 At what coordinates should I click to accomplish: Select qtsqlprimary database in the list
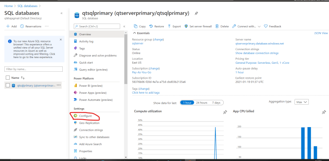[36, 85]
